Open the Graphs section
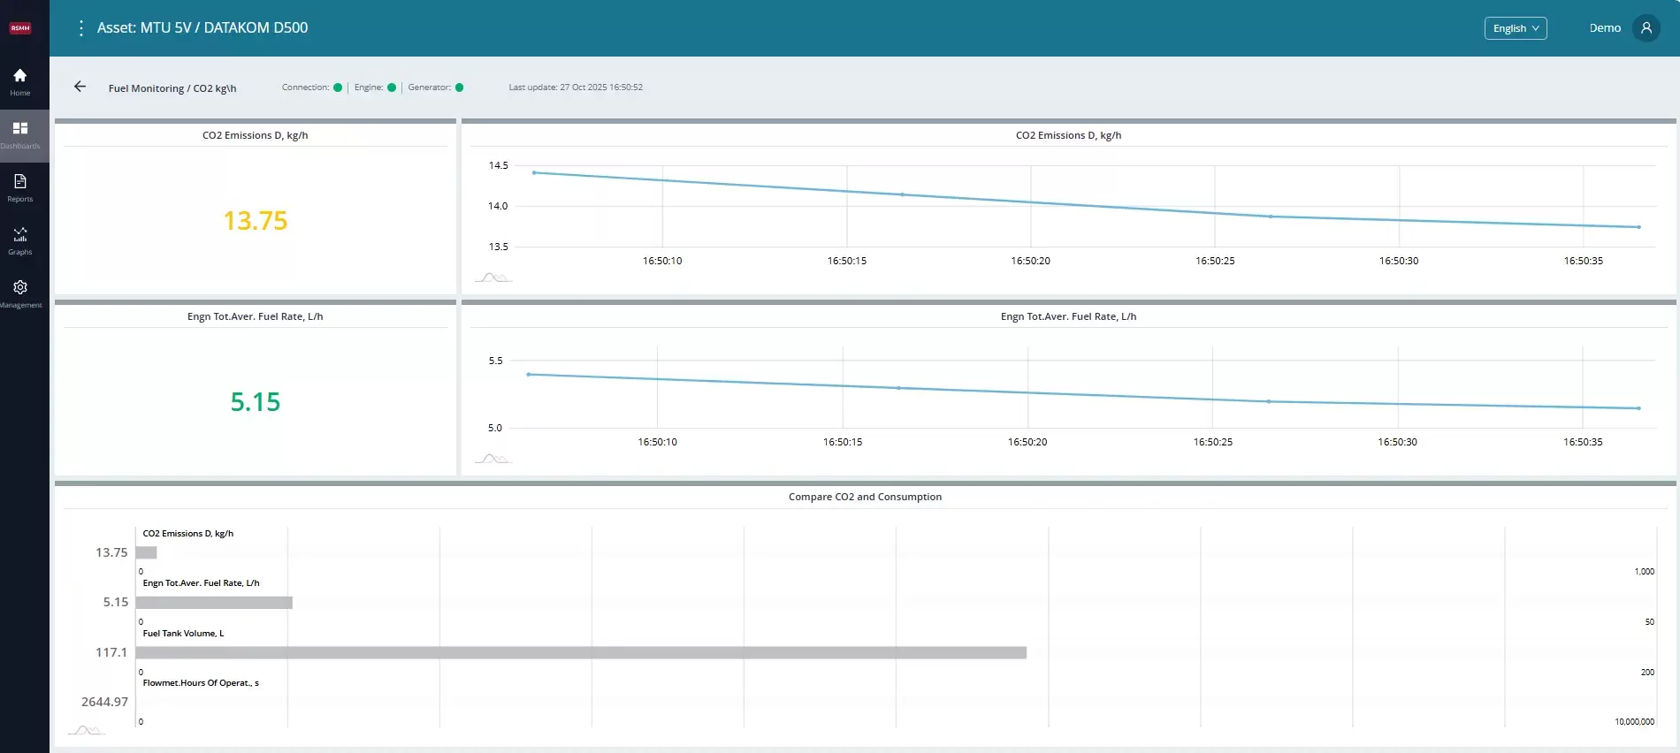 tap(20, 241)
